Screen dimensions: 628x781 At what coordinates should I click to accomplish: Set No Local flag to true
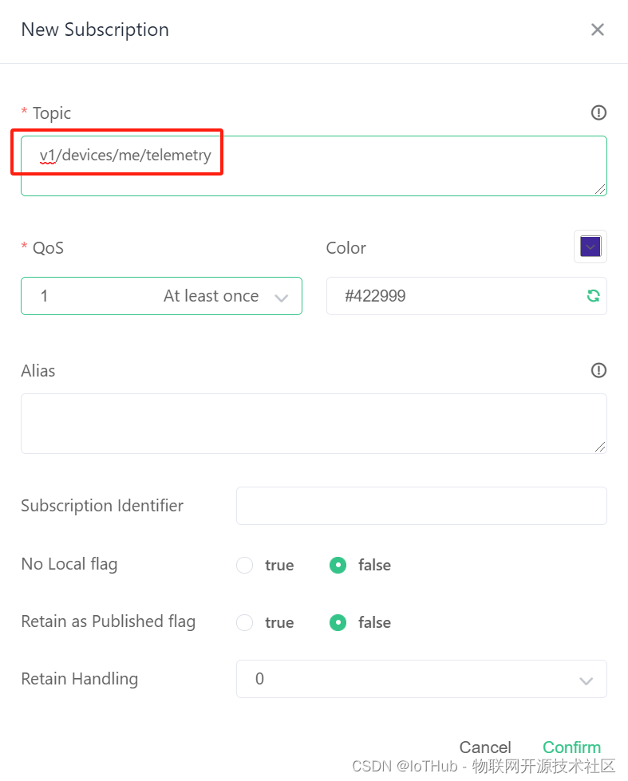(x=245, y=566)
